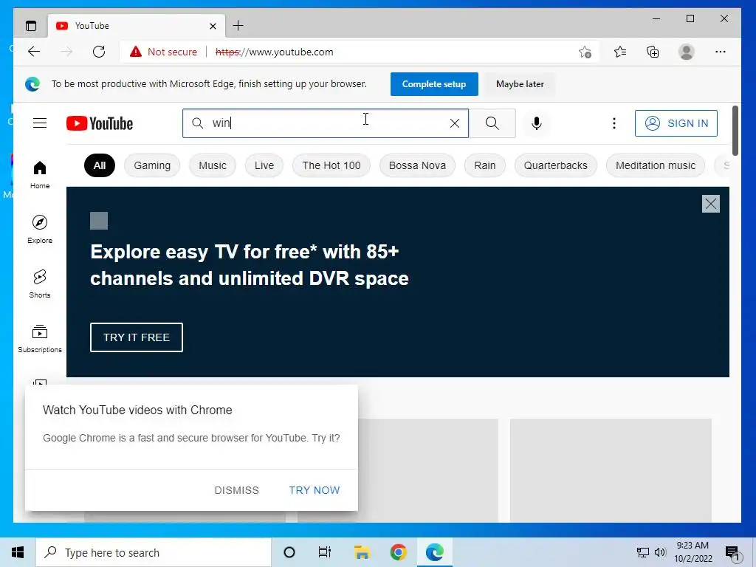Open the notification center icon
The image size is (756, 567).
[732, 553]
